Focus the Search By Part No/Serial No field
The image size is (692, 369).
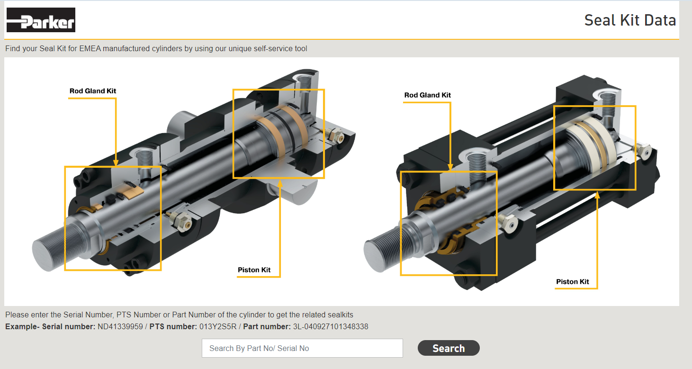coord(302,348)
